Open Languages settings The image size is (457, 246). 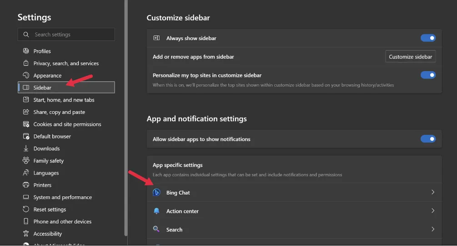point(66,173)
